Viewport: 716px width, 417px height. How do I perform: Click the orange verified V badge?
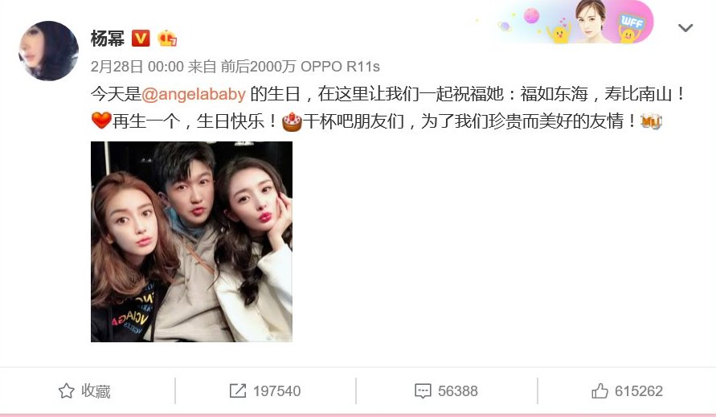[x=141, y=38]
